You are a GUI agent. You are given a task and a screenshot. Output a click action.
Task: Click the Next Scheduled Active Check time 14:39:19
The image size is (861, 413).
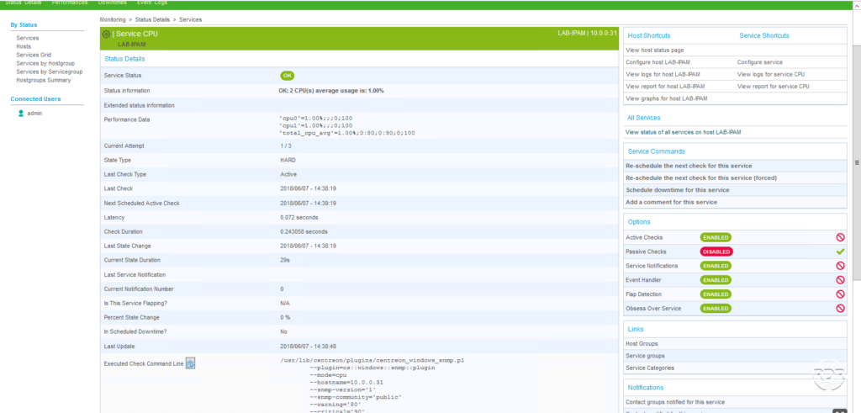click(308, 204)
